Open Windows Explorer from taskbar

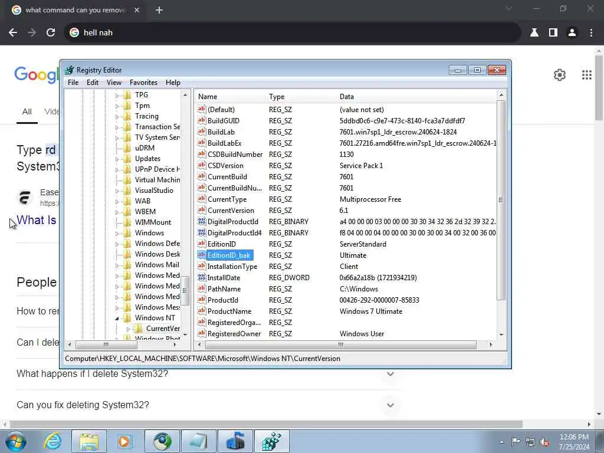click(x=89, y=441)
